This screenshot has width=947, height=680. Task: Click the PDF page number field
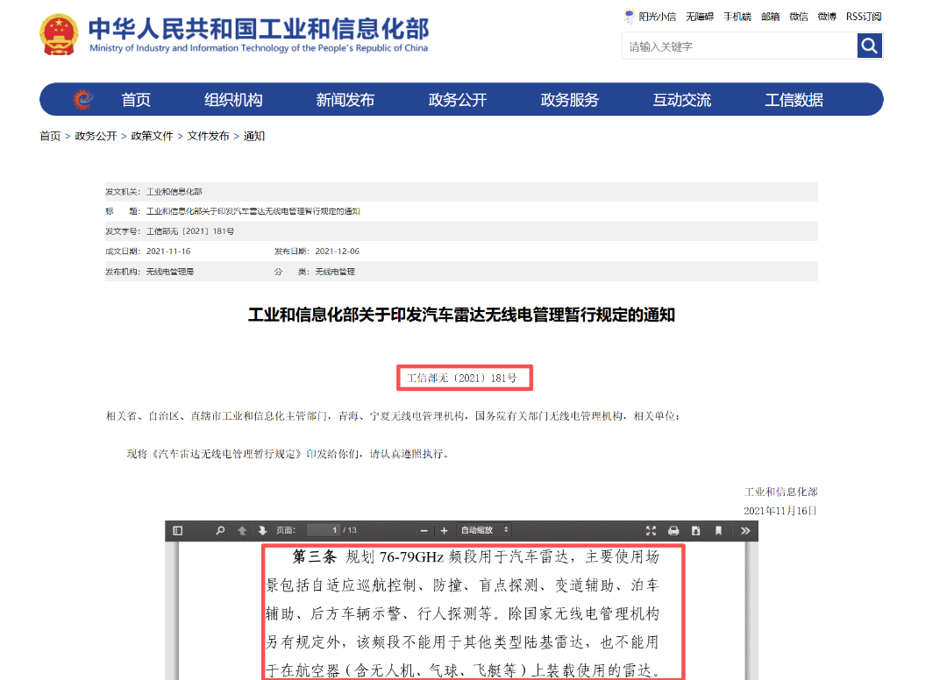323,530
